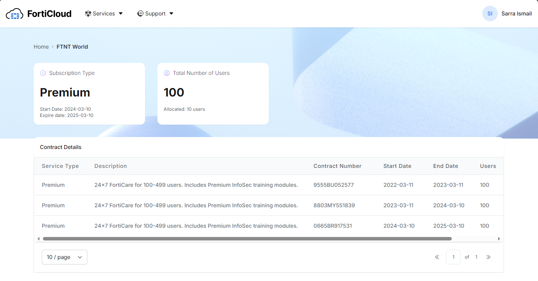Click the description in 8803MY551839 row
The width and height of the screenshot is (538, 281).
[196, 205]
